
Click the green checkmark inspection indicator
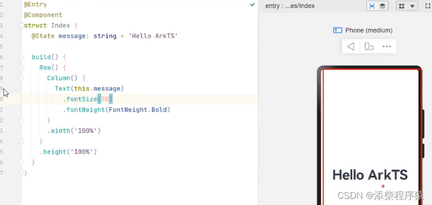[252, 5]
